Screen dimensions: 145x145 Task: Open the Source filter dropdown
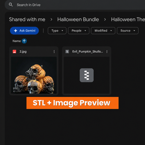(x=128, y=31)
